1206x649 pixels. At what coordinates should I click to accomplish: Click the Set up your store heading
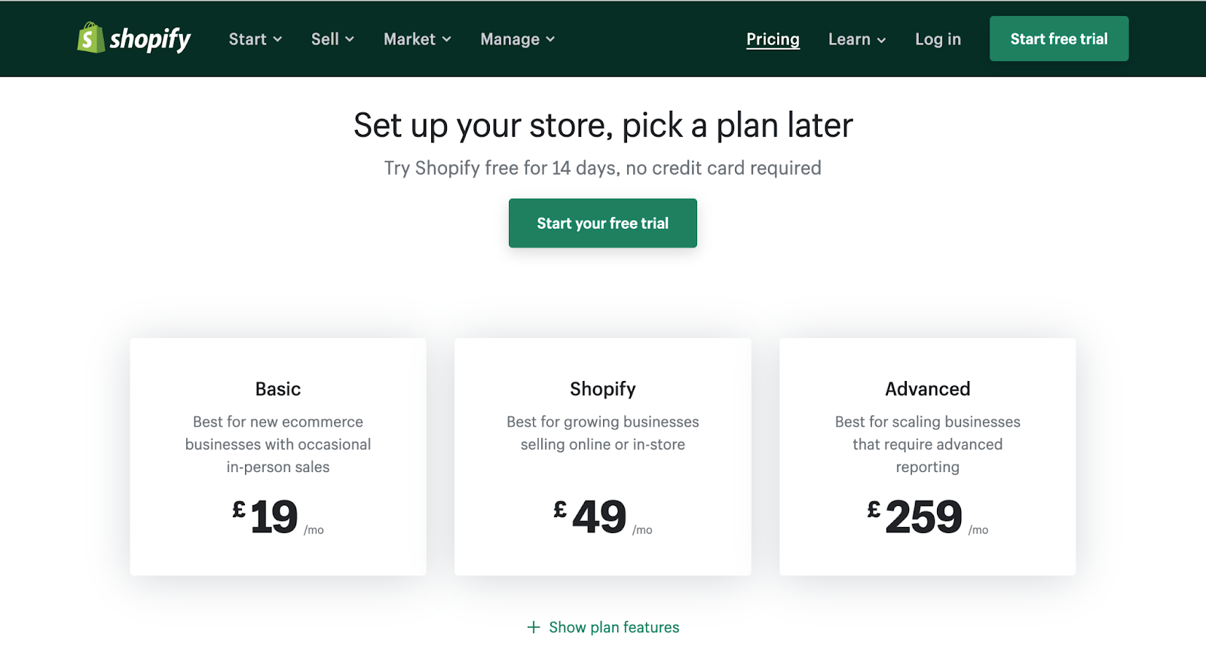603,125
